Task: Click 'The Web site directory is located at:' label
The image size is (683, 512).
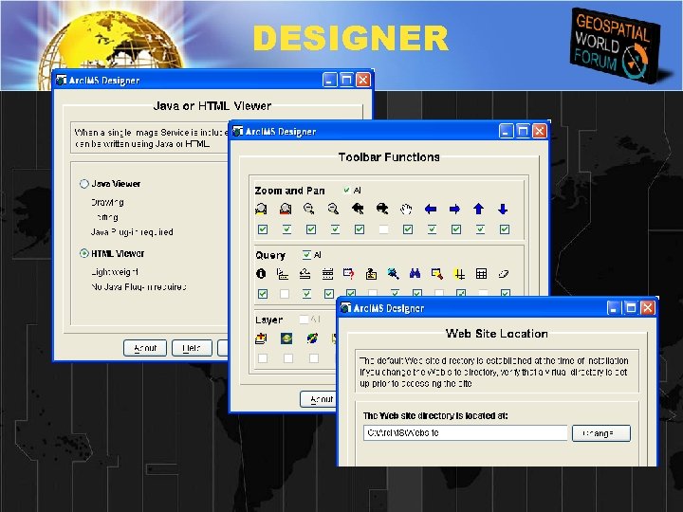Action: [435, 416]
